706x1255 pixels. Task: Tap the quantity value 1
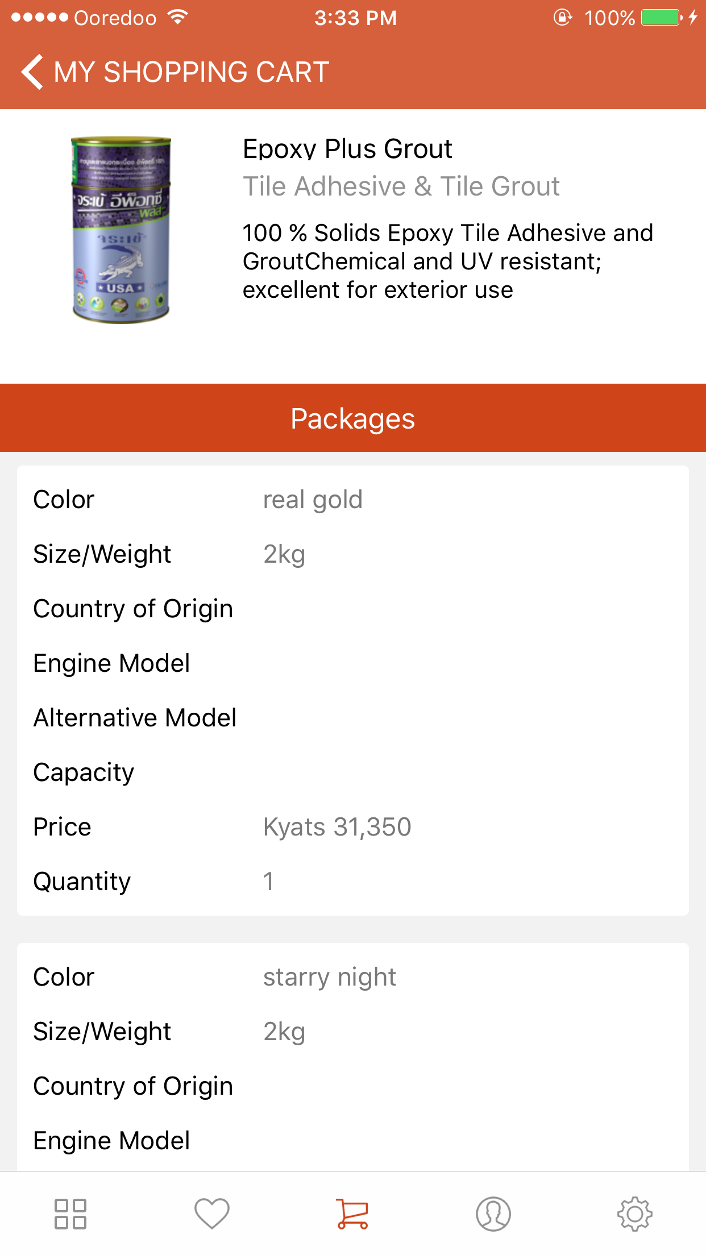(268, 882)
